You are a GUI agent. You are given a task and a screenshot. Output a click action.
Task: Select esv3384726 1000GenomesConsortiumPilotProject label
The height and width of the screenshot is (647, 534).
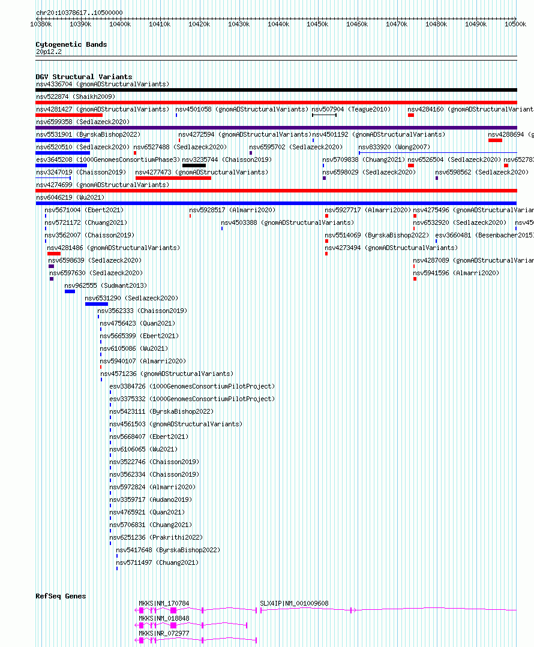192,386
